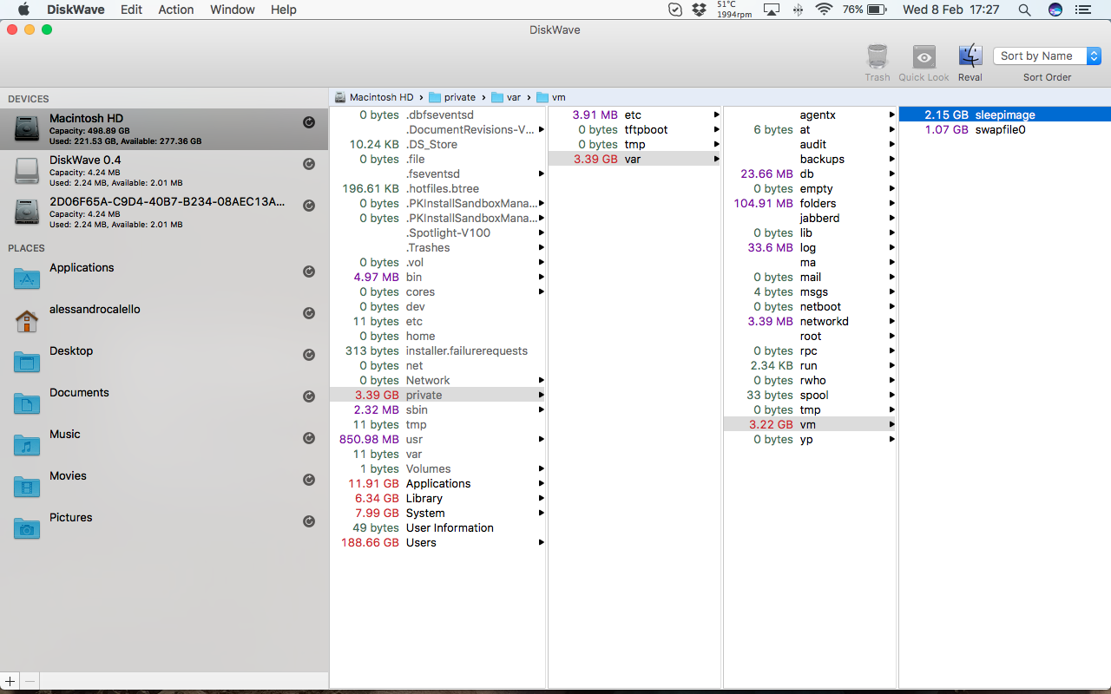The image size is (1111, 694).
Task: Refresh the alessandrocalello home place
Action: [308, 313]
